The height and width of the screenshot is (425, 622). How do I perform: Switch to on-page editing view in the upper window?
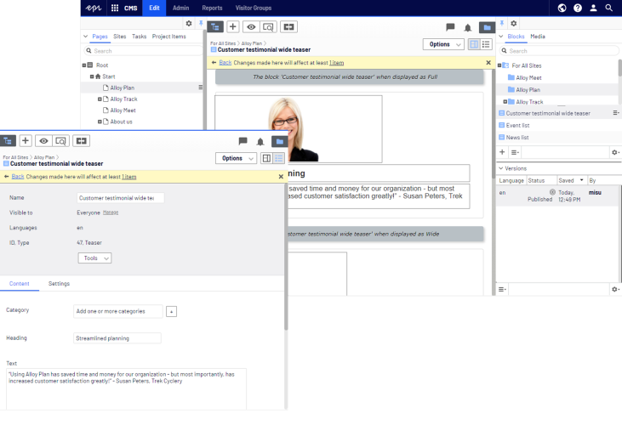coord(474,44)
